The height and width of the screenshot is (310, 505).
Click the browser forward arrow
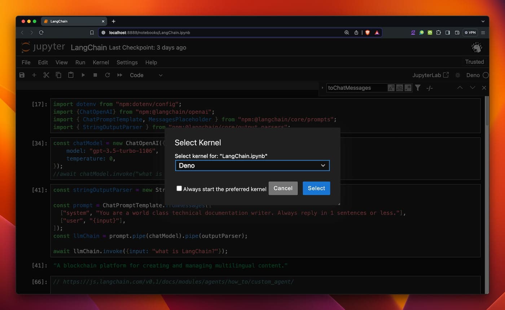pos(32,32)
